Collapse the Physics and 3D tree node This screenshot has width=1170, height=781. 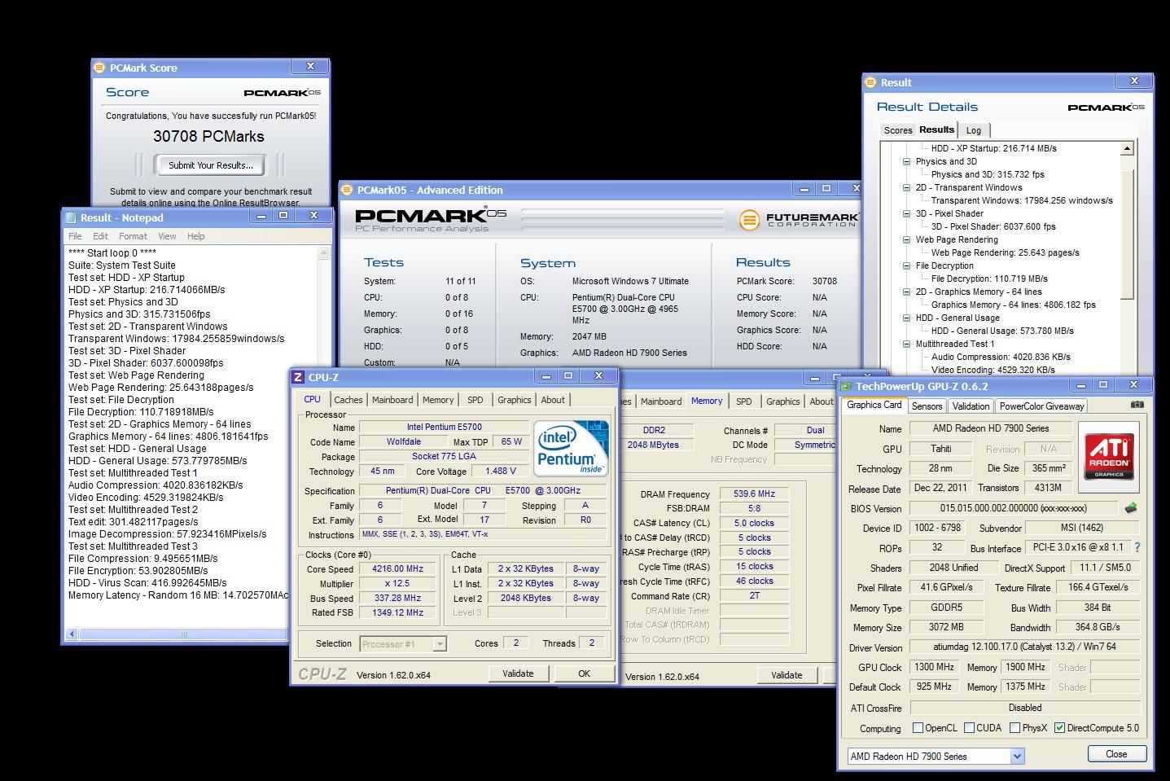click(x=906, y=161)
